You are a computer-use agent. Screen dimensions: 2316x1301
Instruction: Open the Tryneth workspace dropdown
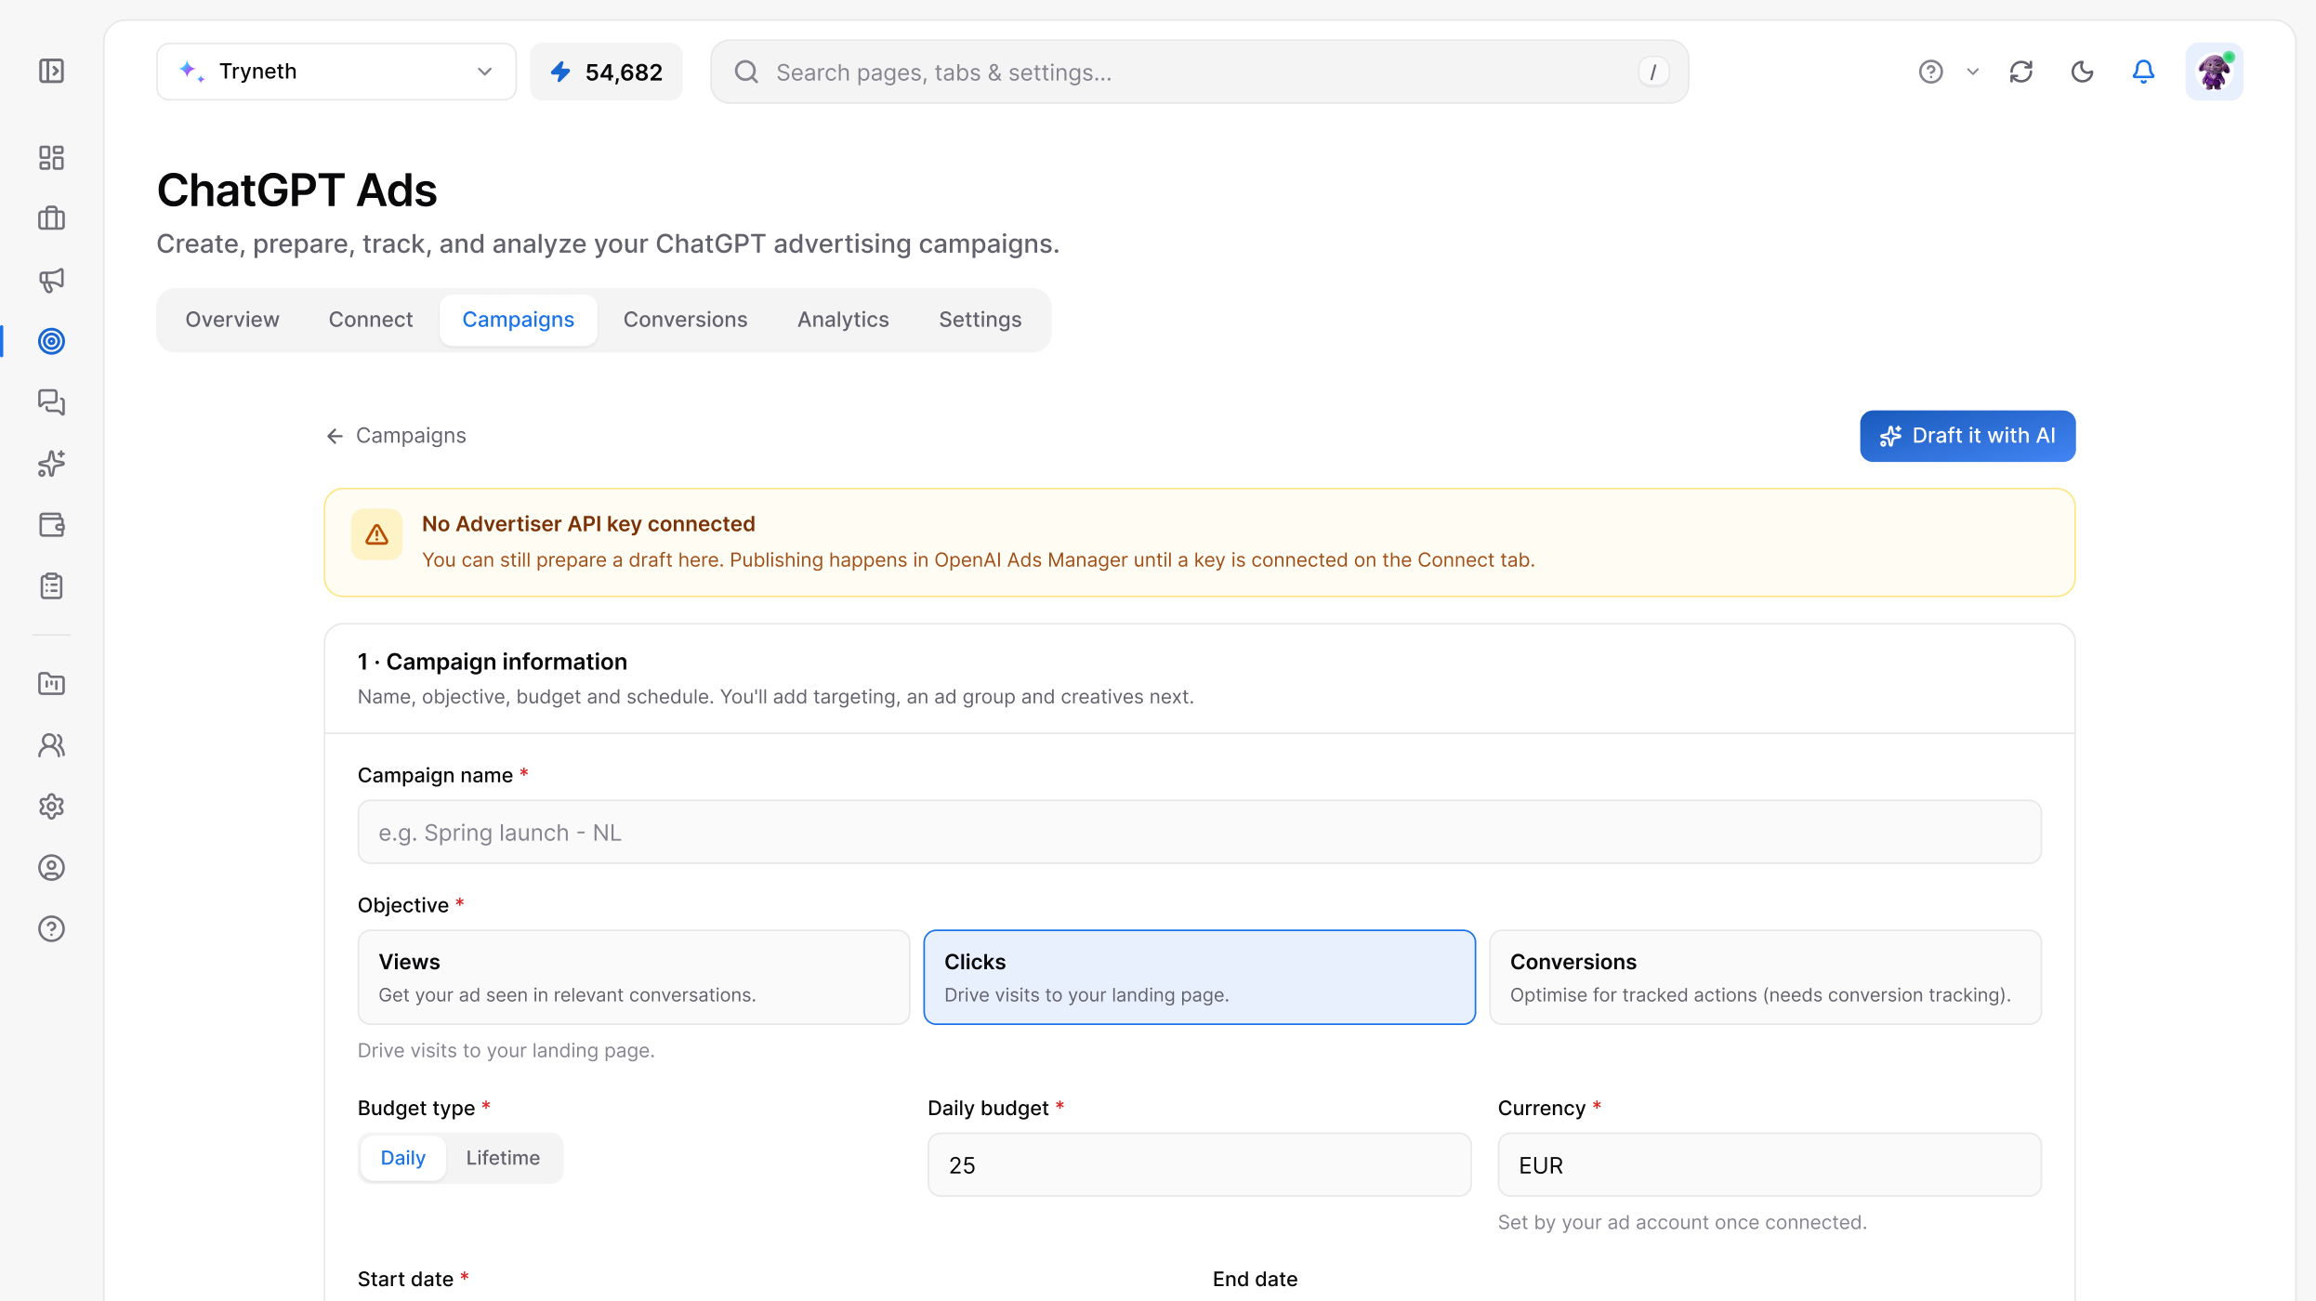coord(336,72)
